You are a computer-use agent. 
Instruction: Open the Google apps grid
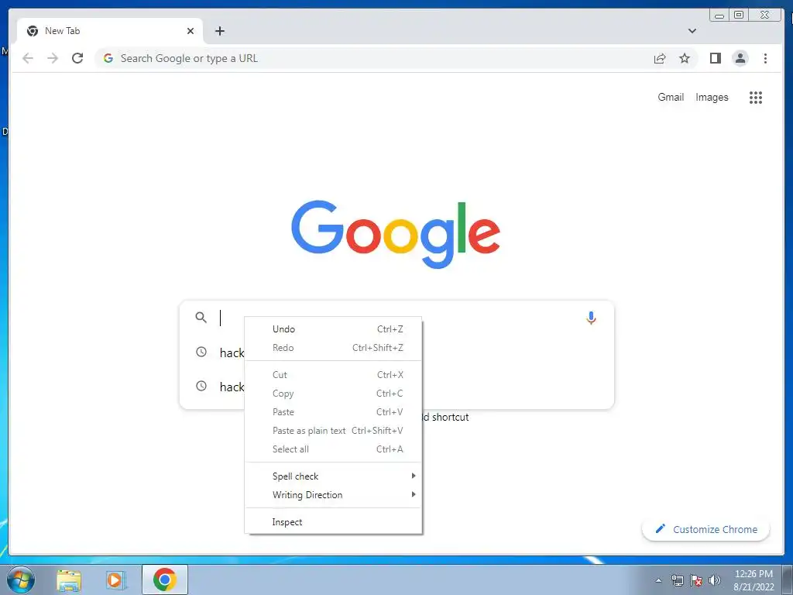point(756,97)
